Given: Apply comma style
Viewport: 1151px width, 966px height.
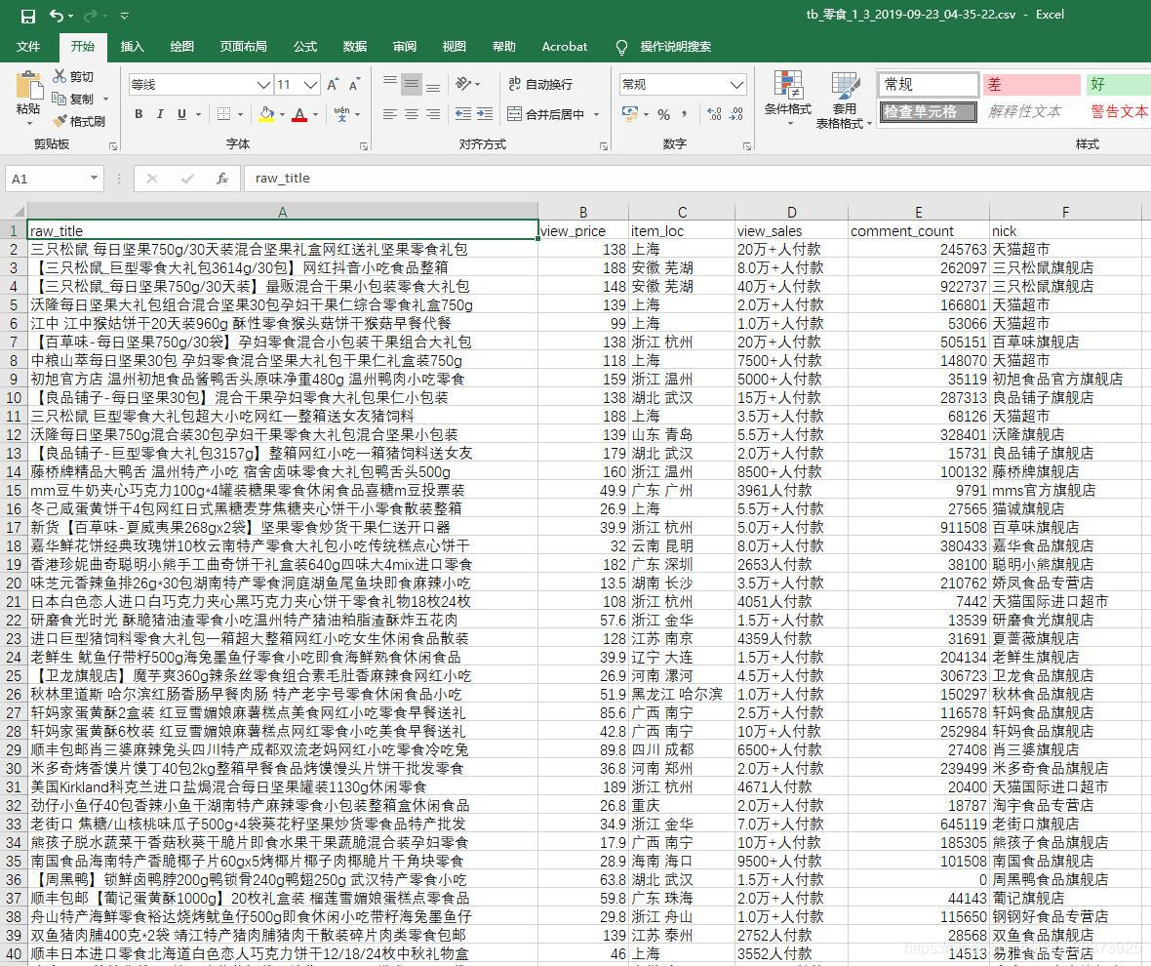Looking at the screenshot, I should 684,114.
